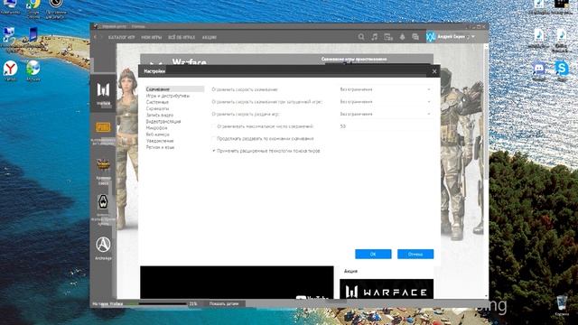Open the search icon in Game Center header
The height and width of the screenshot is (325, 578).
coord(361,37)
